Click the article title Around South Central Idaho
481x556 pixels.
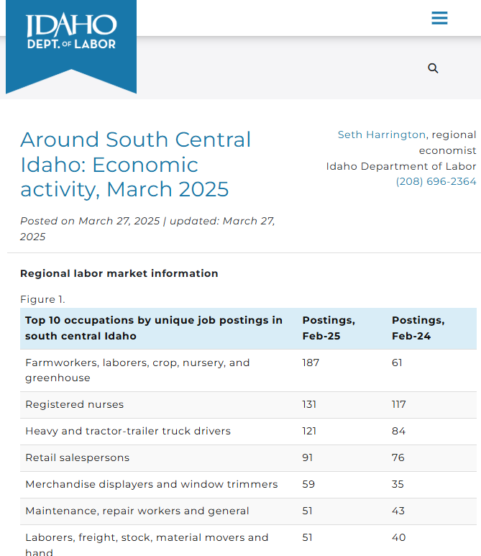click(x=135, y=164)
